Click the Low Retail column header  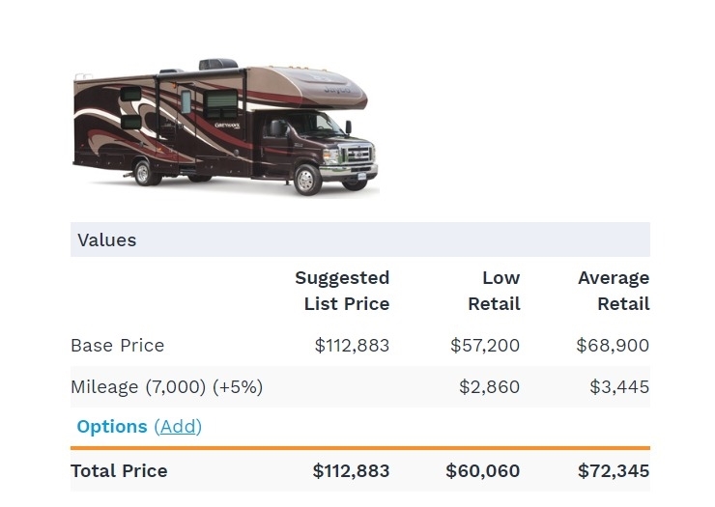click(x=495, y=291)
